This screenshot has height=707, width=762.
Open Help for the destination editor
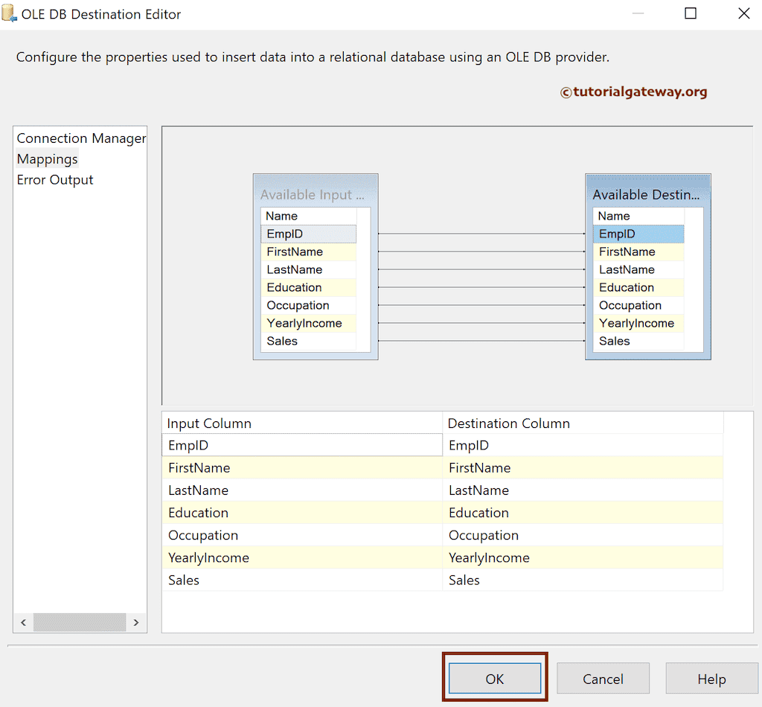pyautogui.click(x=711, y=678)
